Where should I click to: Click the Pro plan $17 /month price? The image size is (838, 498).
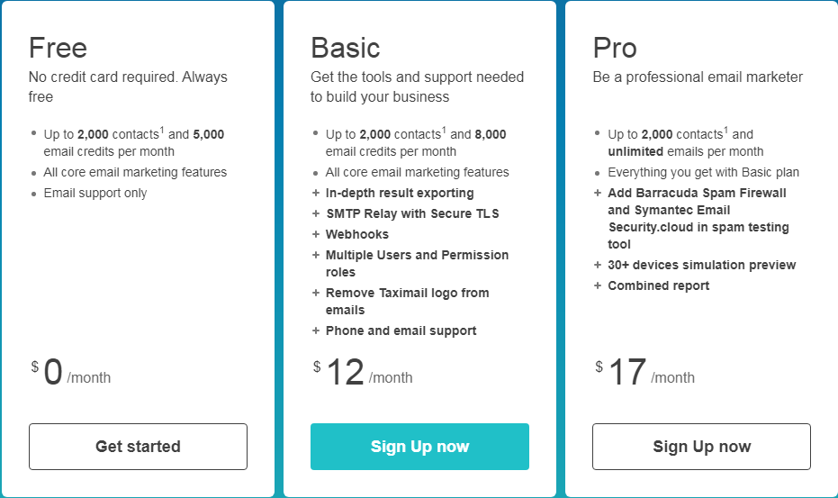tap(644, 373)
